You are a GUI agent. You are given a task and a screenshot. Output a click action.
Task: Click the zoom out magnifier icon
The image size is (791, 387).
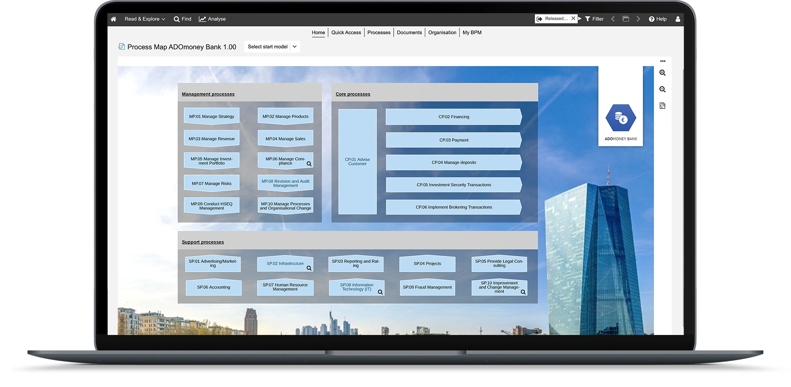662,89
